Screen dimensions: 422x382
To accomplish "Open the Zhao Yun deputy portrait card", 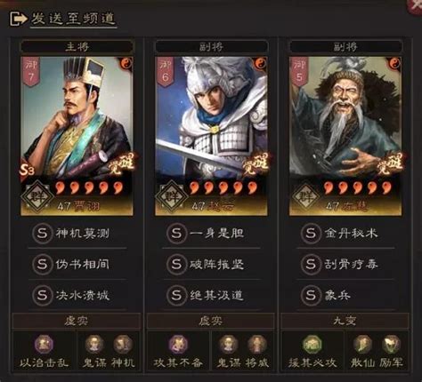I will (x=211, y=136).
